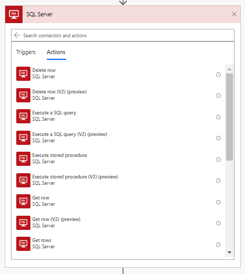The width and height of the screenshot is (245, 274).
Task: Select the Actions tab
Action: click(56, 52)
